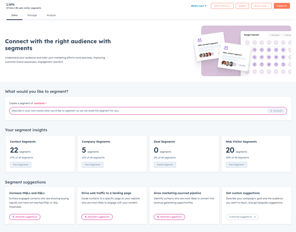Select the Intro tab

coord(14,15)
